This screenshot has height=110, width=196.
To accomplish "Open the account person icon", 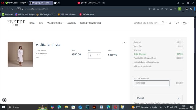I will coord(170,23).
